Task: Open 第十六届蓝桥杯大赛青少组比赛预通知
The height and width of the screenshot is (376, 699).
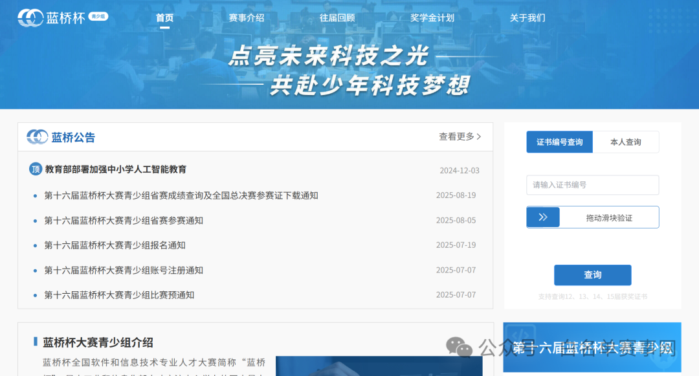Action: 119,295
